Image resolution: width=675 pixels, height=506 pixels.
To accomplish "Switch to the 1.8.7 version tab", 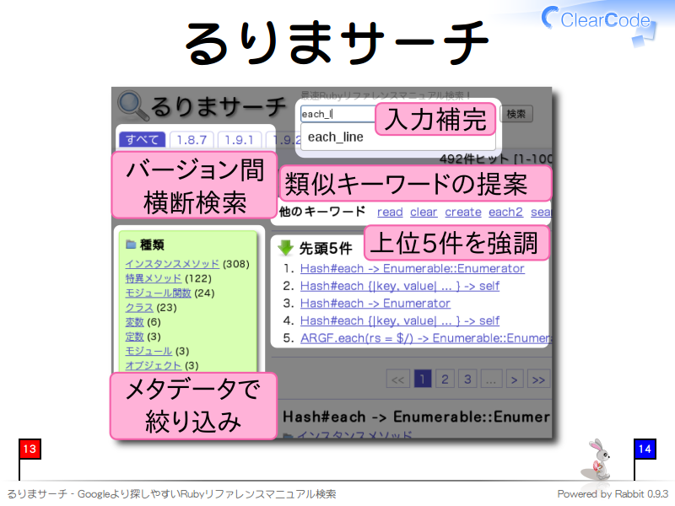I will point(192,140).
